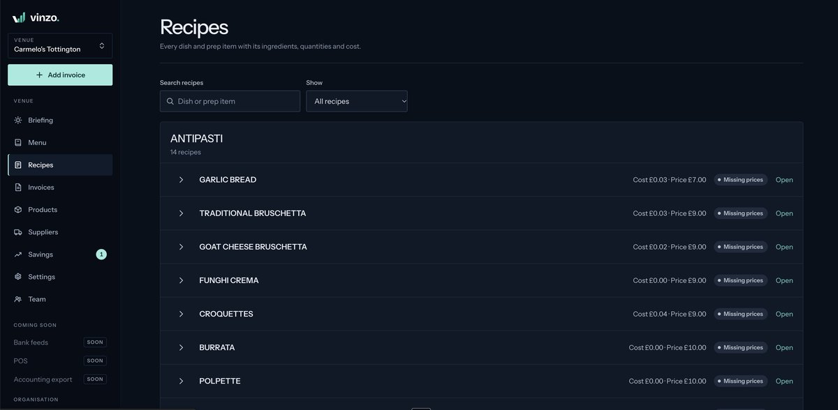Navigate to Invoices page
This screenshot has height=410, width=838.
(x=60, y=188)
